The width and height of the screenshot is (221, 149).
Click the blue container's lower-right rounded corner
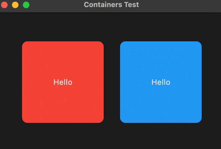pos(199,120)
